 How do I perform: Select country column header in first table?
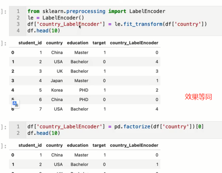pyautogui.click(x=54, y=43)
